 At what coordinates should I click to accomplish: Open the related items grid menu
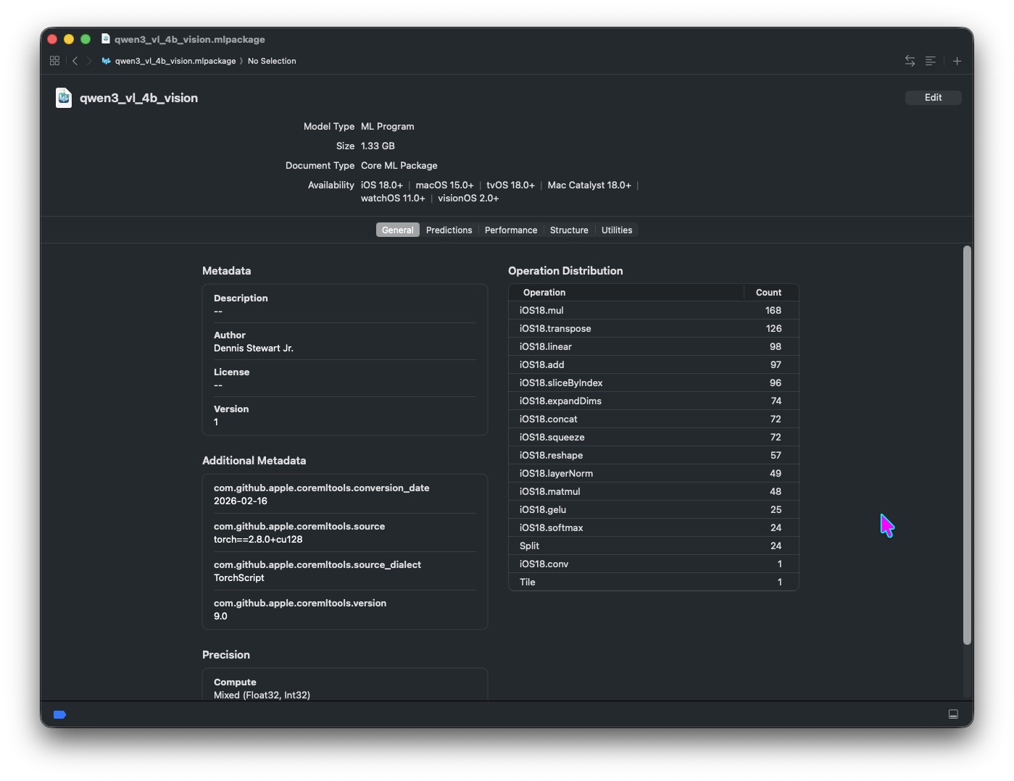click(54, 61)
